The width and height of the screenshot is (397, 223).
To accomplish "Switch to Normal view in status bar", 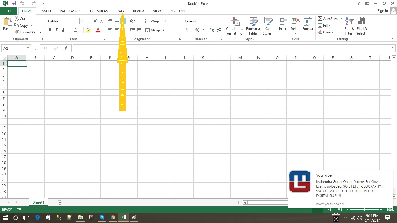I will [318, 210].
